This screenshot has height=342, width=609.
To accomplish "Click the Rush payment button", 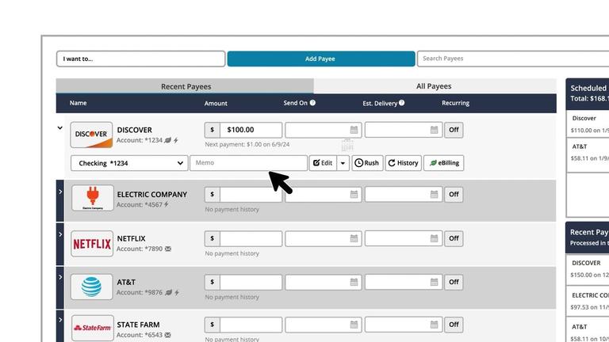I will click(x=367, y=163).
